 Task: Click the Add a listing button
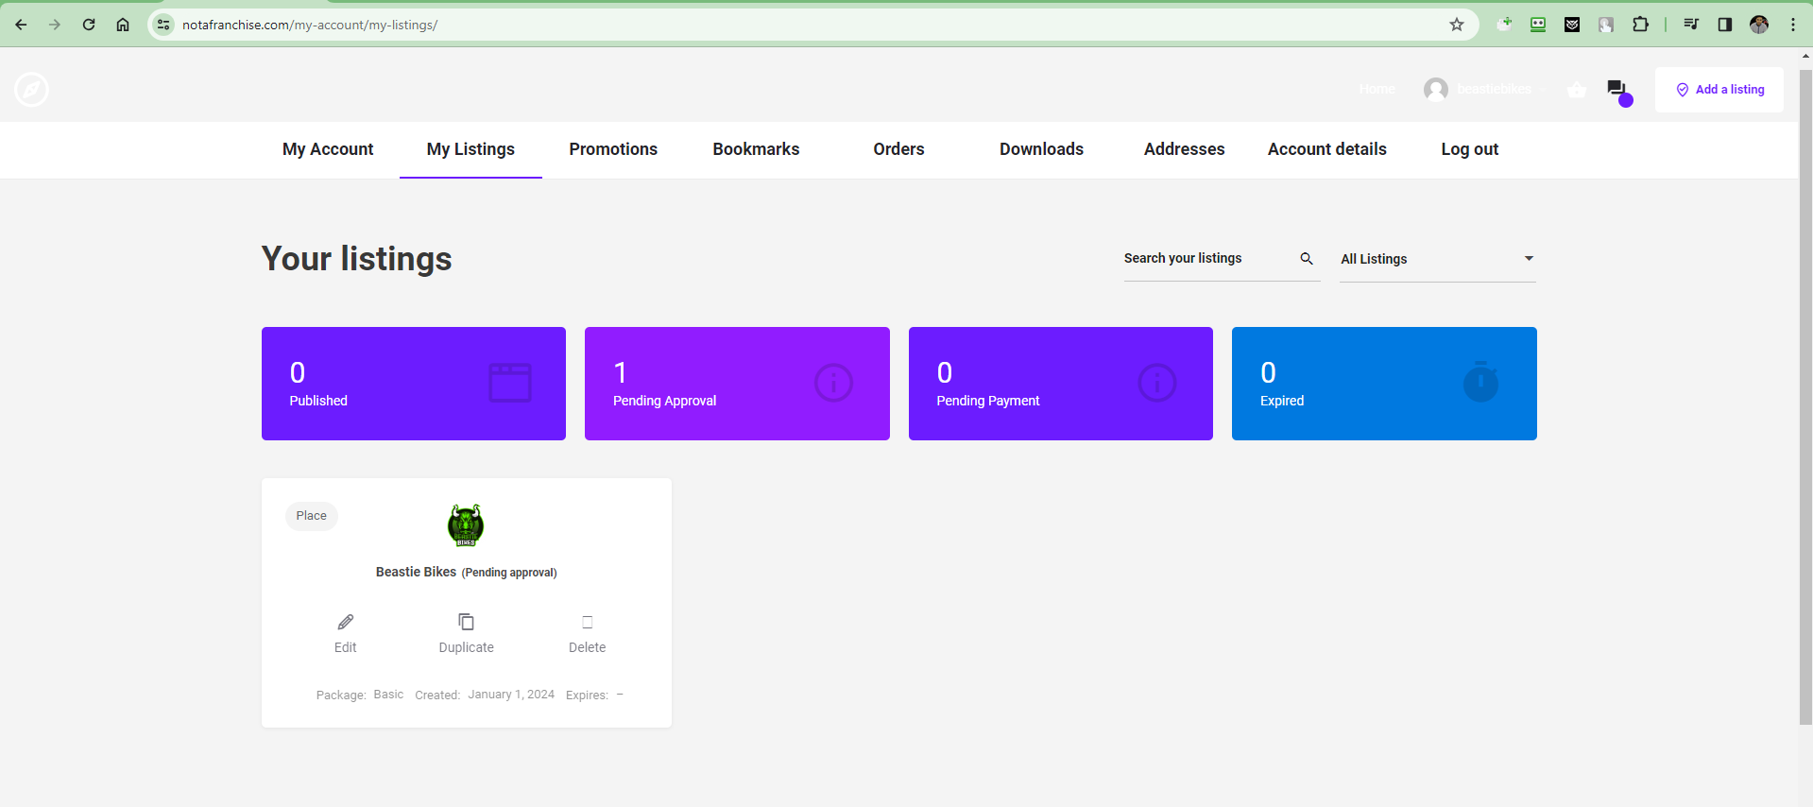point(1719,90)
